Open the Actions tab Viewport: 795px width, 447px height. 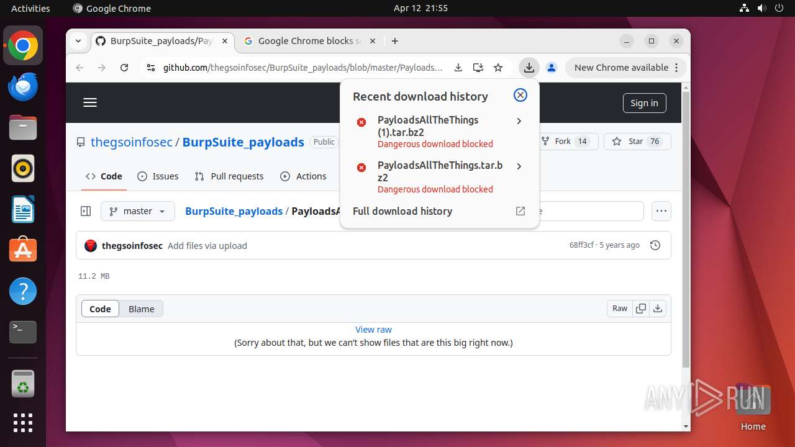(x=303, y=176)
